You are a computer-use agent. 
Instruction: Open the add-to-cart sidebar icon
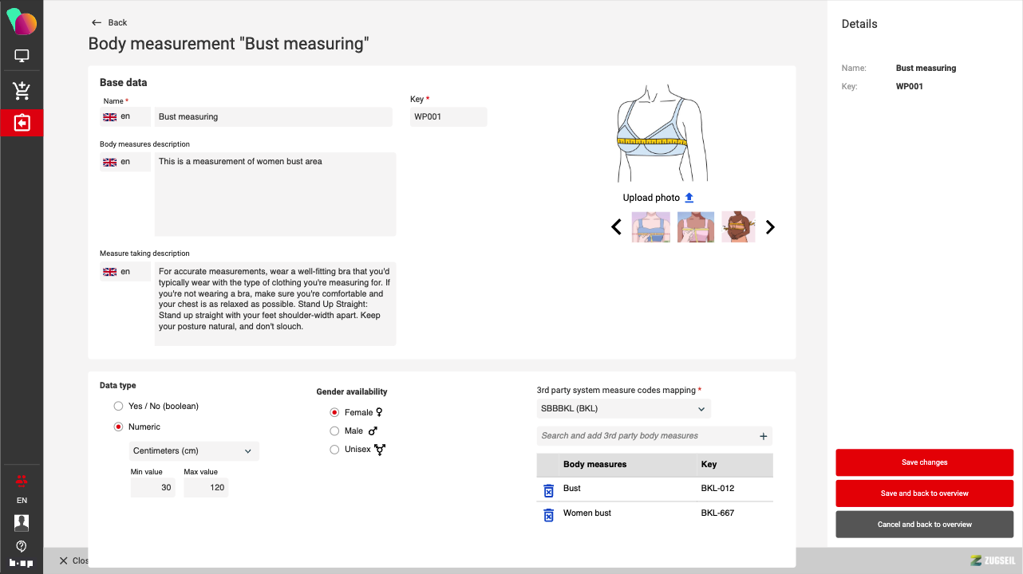pos(22,91)
